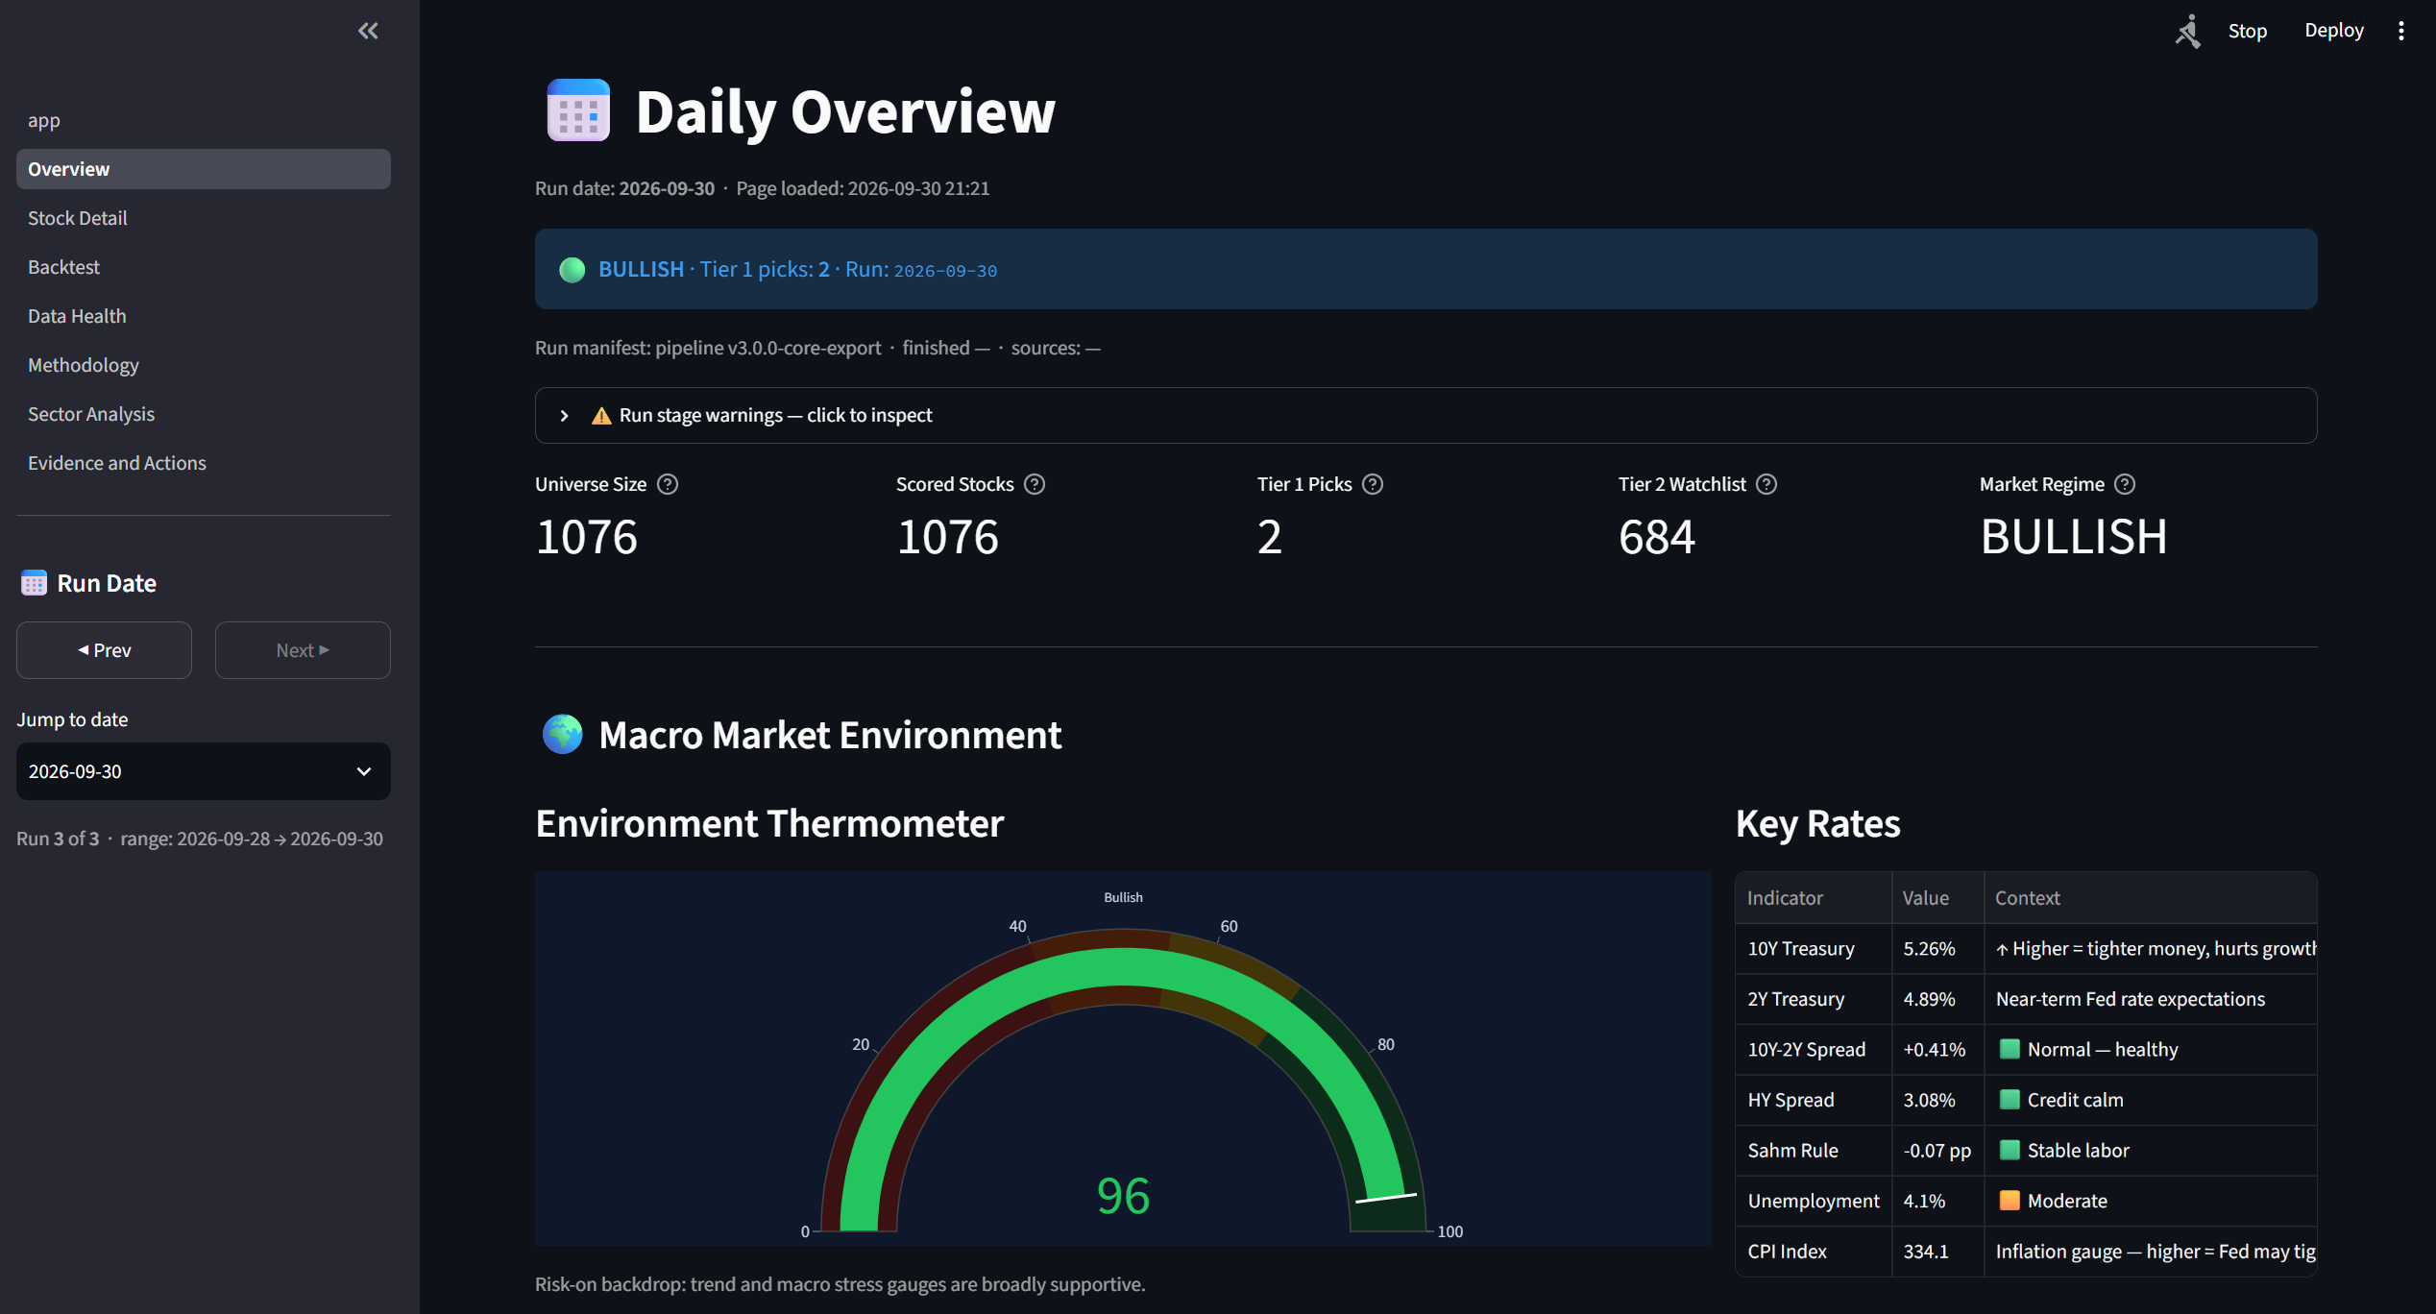Select the HY Spread row label
This screenshot has height=1314, width=2436.
point(1814,1100)
